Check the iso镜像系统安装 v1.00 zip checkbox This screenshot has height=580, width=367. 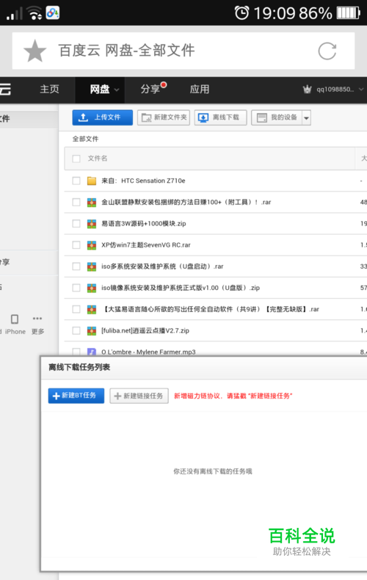coord(76,288)
